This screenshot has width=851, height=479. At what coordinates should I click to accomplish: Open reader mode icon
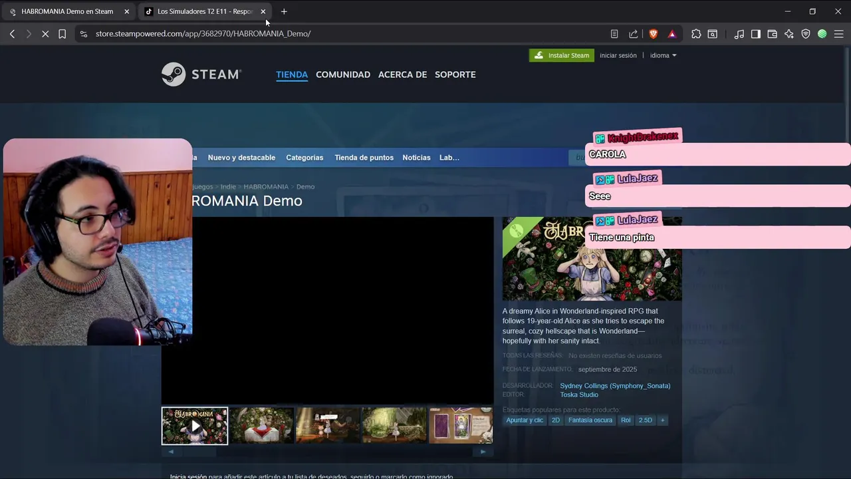(614, 34)
